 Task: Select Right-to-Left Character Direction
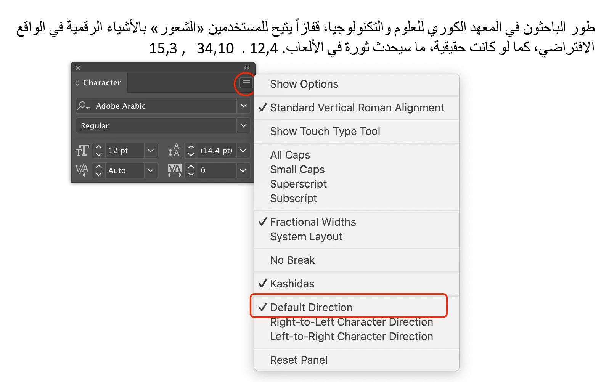pyautogui.click(x=356, y=322)
